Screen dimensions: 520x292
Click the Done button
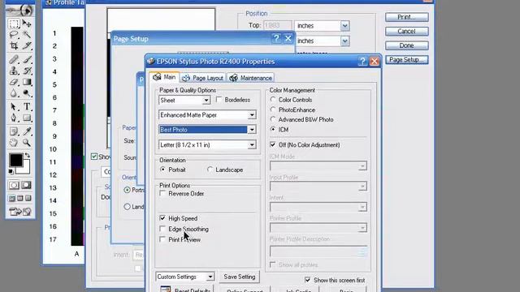point(406,45)
